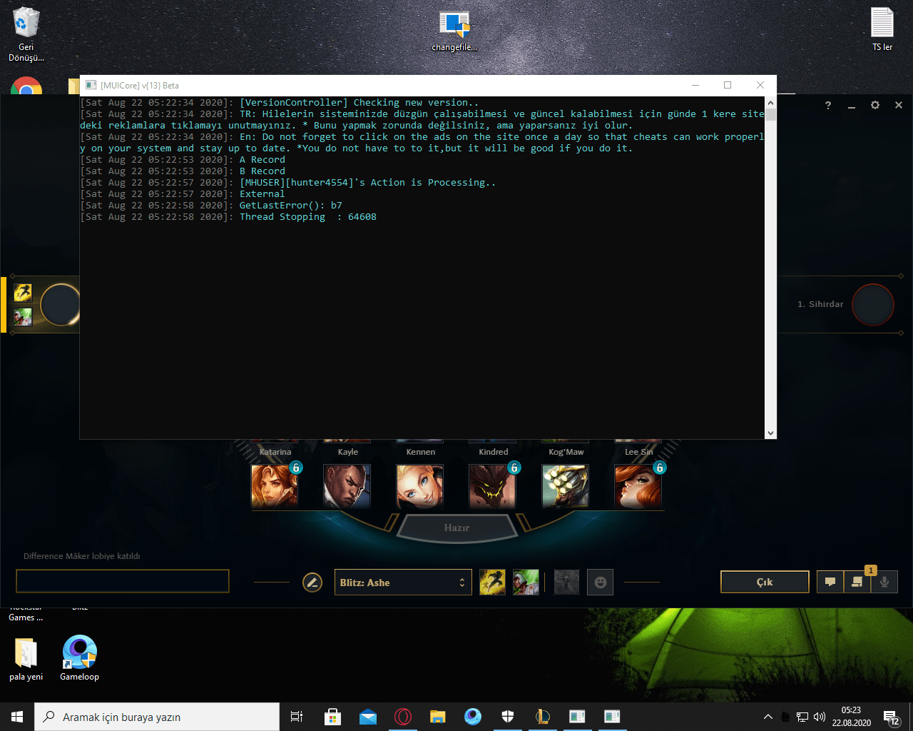Image resolution: width=913 pixels, height=731 pixels.
Task: Click the taskbar search box
Action: [x=157, y=717]
